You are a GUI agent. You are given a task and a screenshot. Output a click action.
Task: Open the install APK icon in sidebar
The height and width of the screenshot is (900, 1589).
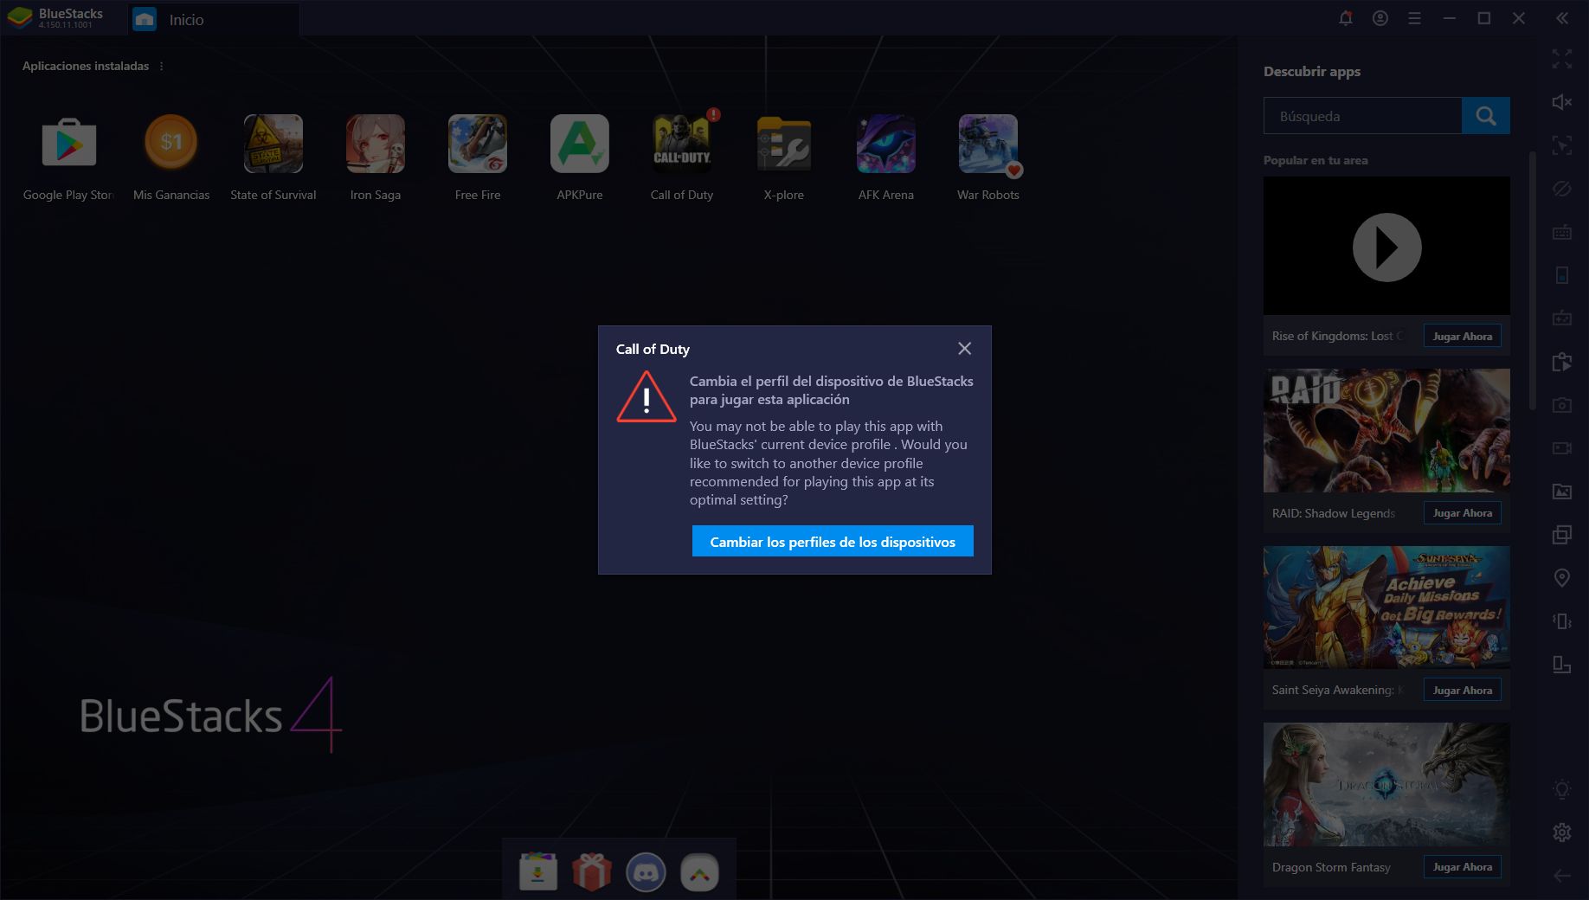coord(1562,362)
